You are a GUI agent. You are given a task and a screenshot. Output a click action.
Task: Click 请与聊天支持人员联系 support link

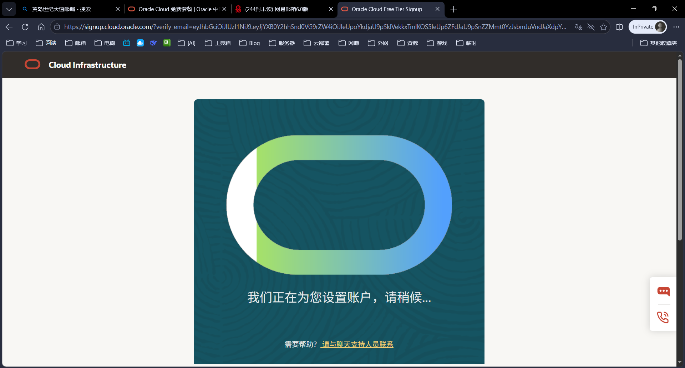pyautogui.click(x=357, y=344)
